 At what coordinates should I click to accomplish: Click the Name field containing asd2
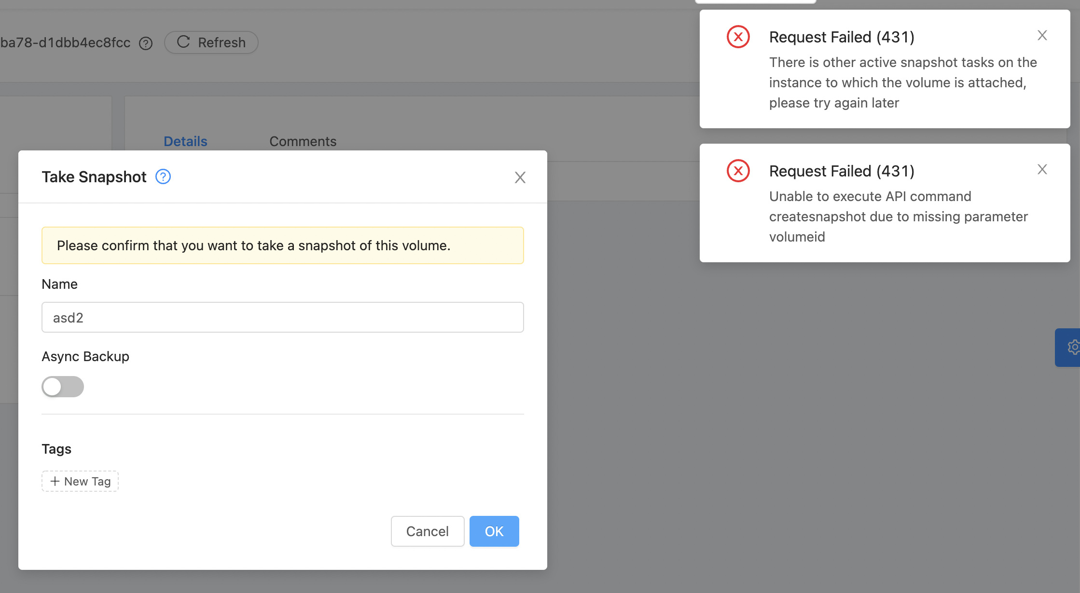[x=282, y=317]
